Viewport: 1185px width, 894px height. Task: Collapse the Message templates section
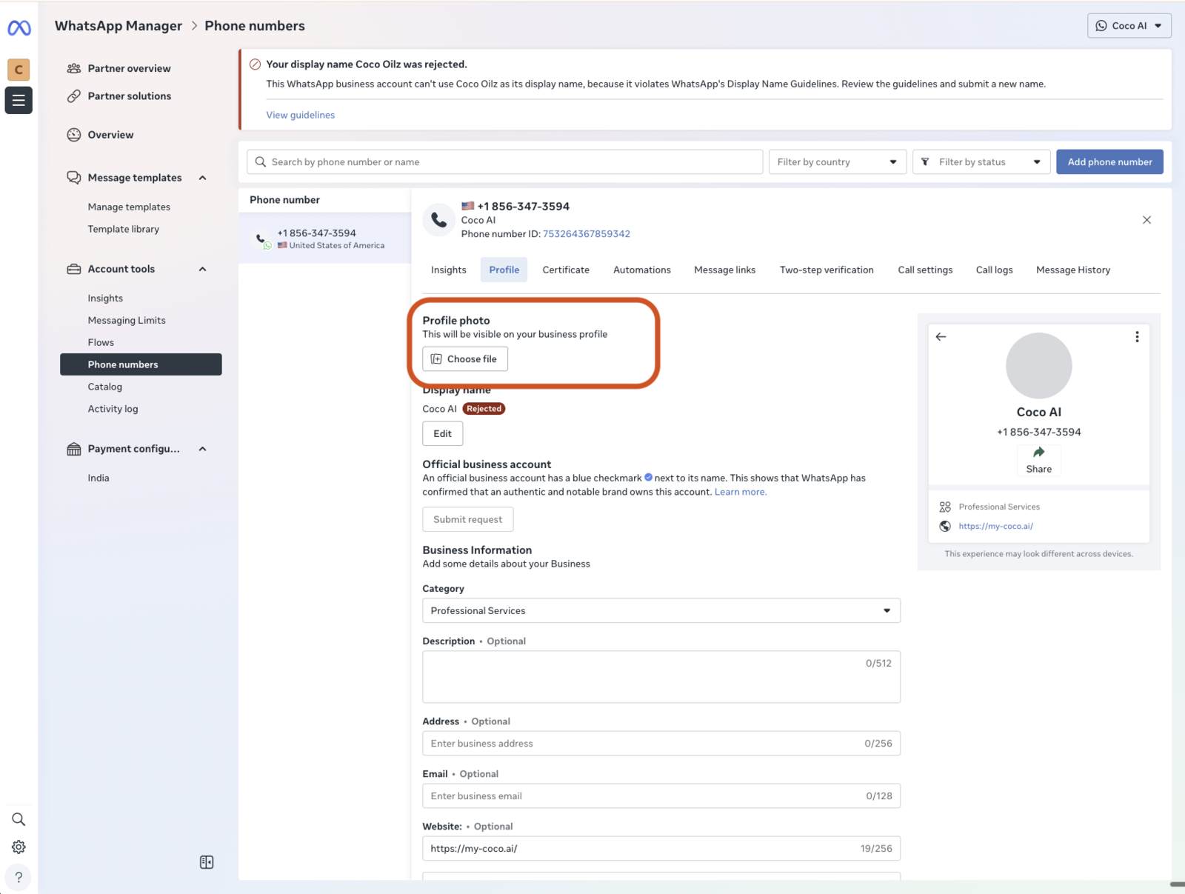click(x=202, y=178)
